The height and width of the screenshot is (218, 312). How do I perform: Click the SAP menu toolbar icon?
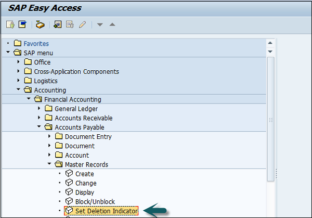22,24
